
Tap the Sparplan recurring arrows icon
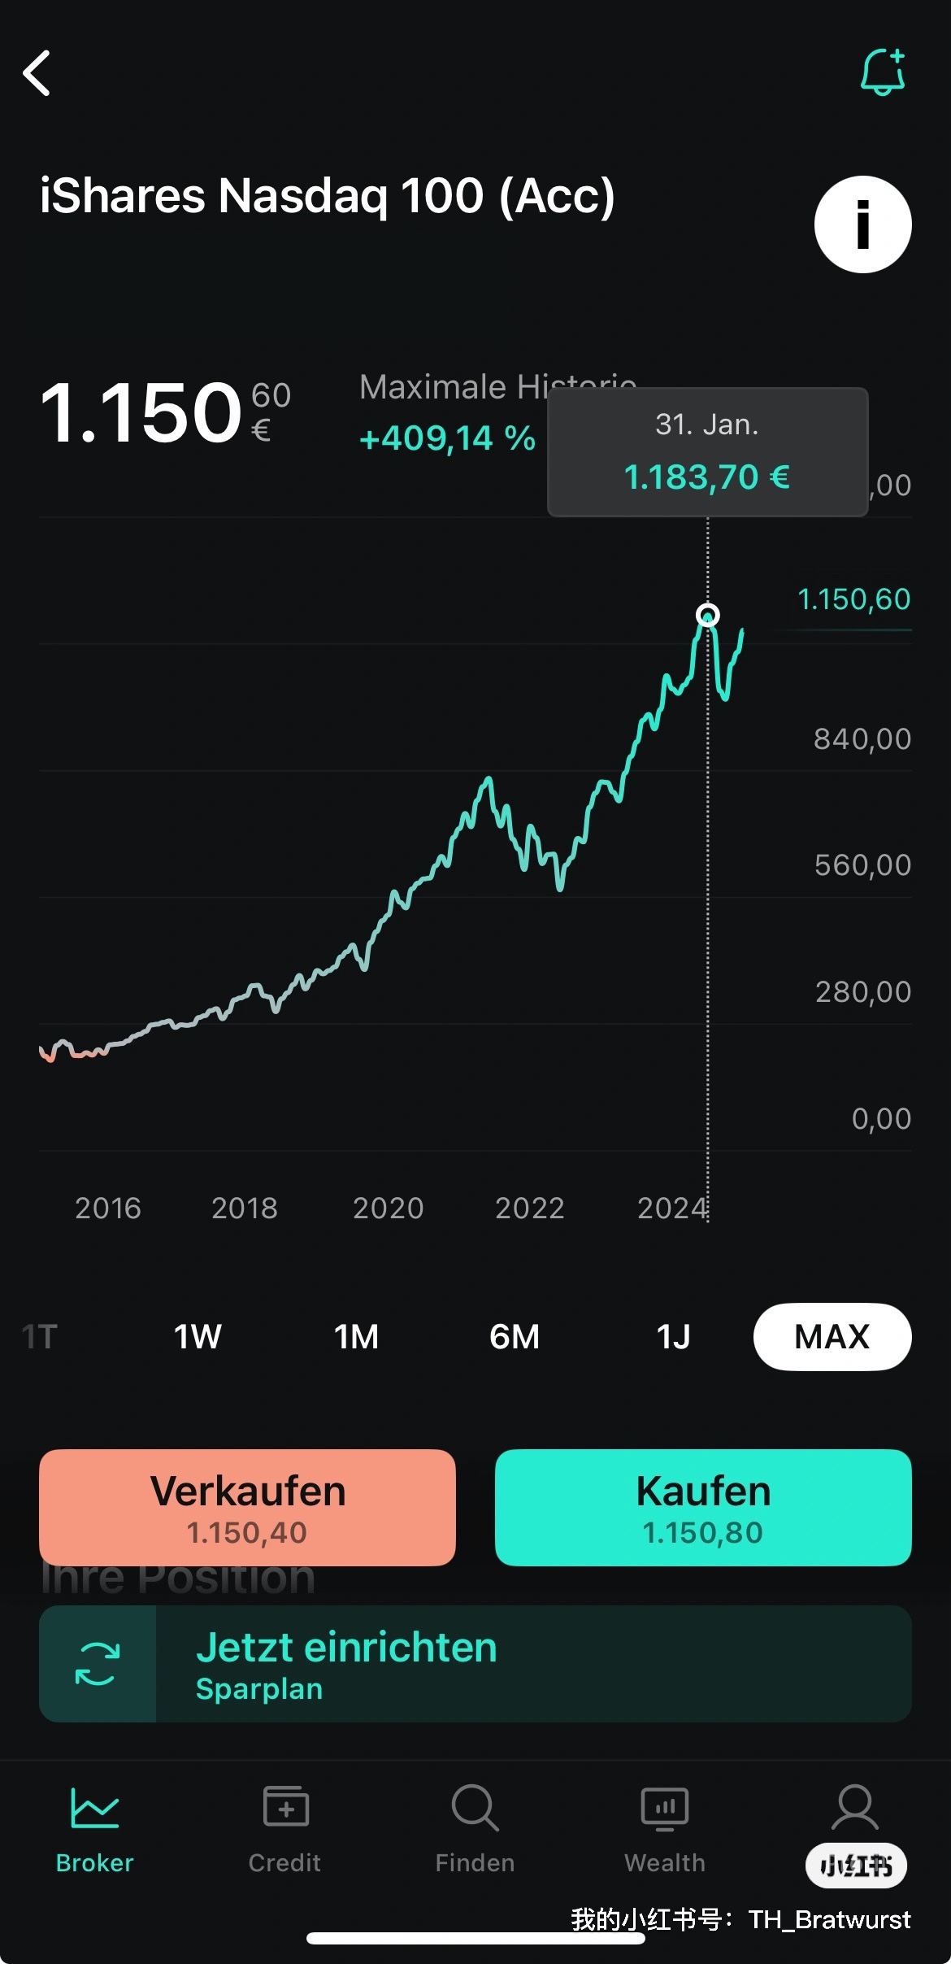coord(98,1663)
